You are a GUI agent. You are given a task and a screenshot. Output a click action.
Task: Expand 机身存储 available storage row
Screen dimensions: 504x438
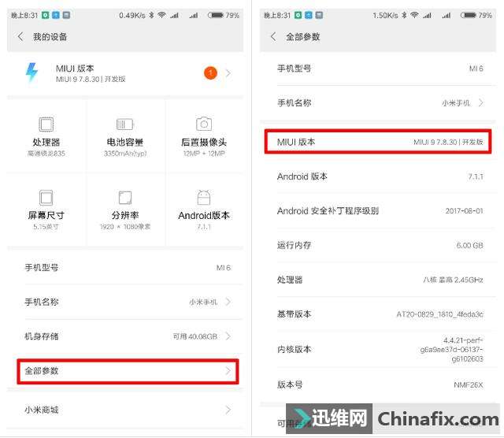pyautogui.click(x=128, y=336)
